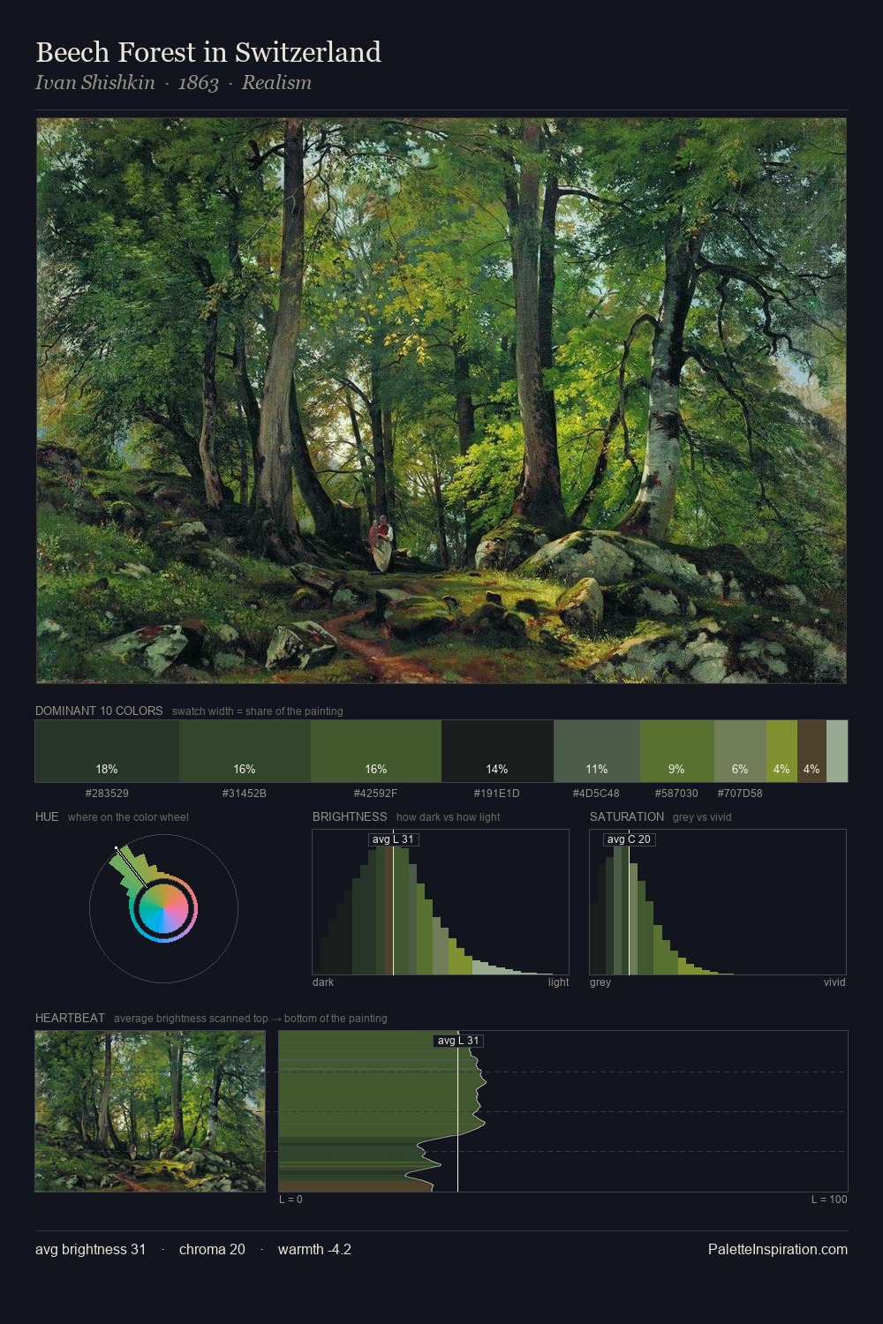Click the hex code #4D5C48 text

[596, 794]
